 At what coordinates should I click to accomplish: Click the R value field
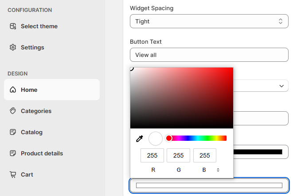[152, 155]
